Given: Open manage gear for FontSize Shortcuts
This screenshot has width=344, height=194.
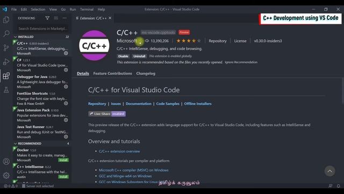Looking at the screenshot, I should pos(66,103).
